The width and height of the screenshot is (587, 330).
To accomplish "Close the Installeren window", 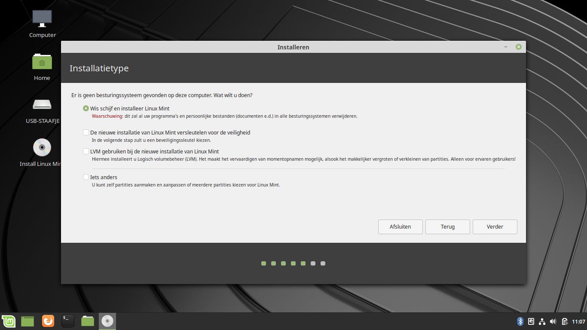I will pyautogui.click(x=519, y=47).
